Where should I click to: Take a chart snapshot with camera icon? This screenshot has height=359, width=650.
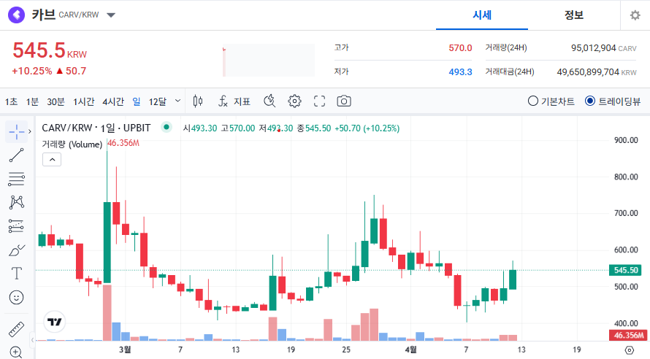coord(344,101)
